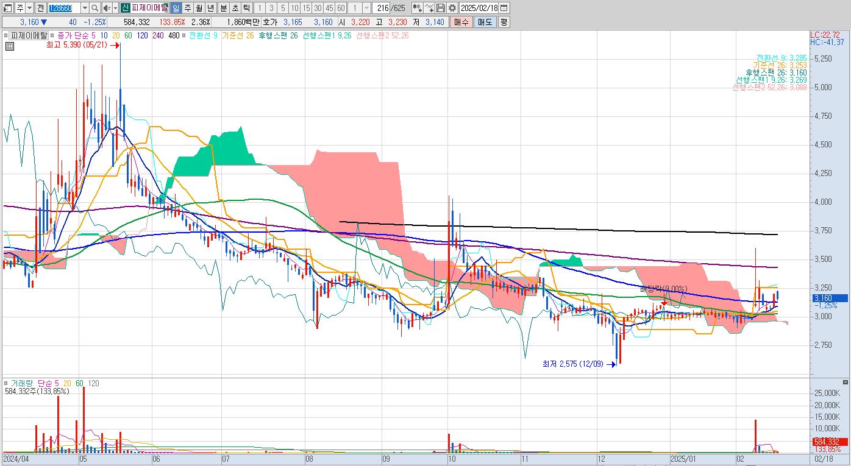Click the grid data table icon under 피제이메탈

tap(9, 46)
